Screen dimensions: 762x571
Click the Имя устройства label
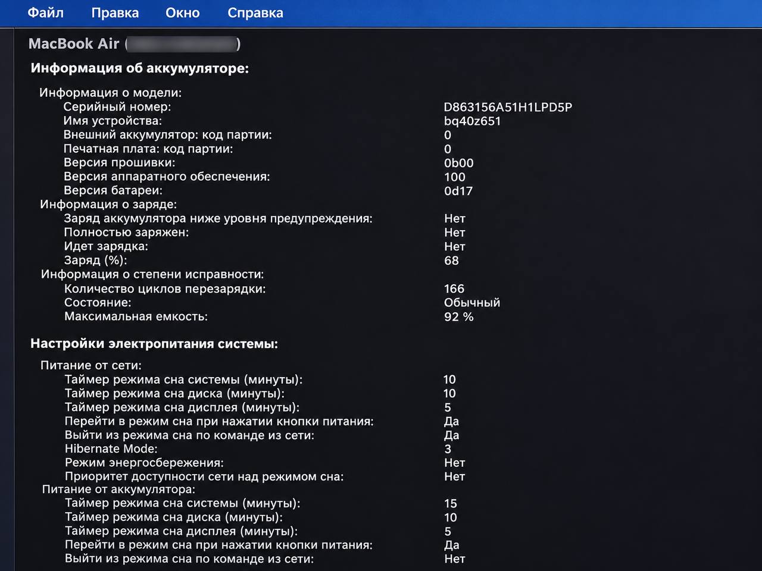point(113,121)
